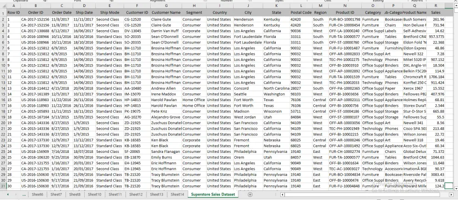This screenshot has height=200, width=458.
Task: Select the Sheet14 tab
Action: coord(177,195)
